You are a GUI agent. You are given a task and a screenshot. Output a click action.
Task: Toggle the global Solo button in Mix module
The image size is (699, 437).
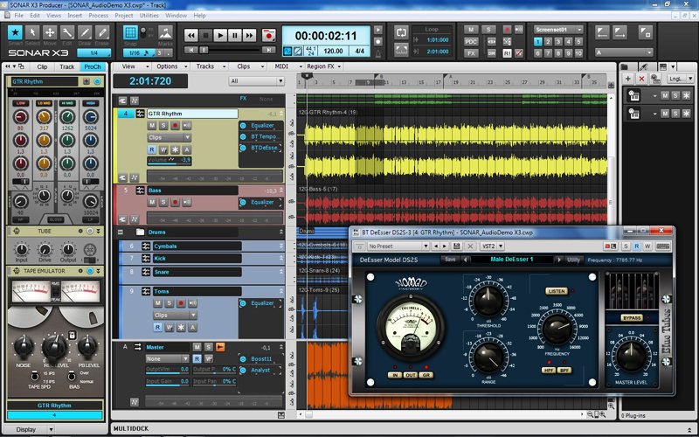click(x=488, y=30)
